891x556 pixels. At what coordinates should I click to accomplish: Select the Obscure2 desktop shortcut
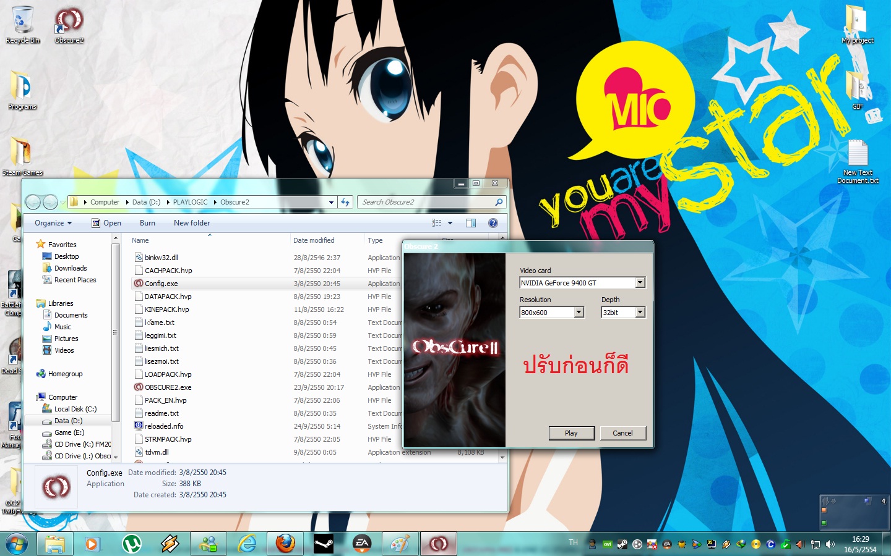tap(69, 25)
